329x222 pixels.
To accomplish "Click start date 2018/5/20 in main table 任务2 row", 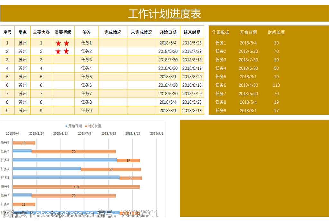I will [x=168, y=51].
